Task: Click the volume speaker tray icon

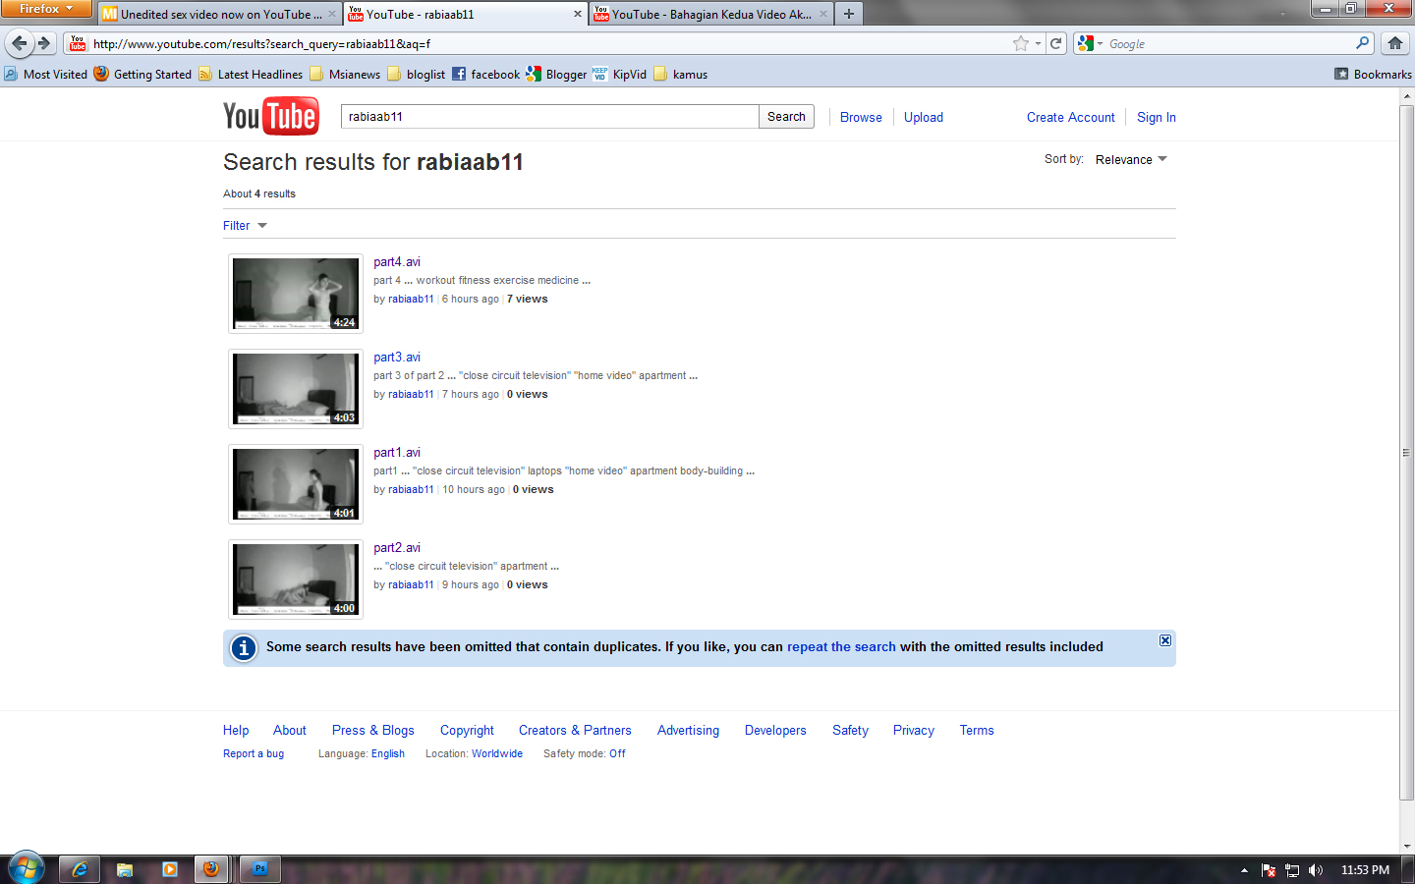Action: click(x=1316, y=870)
